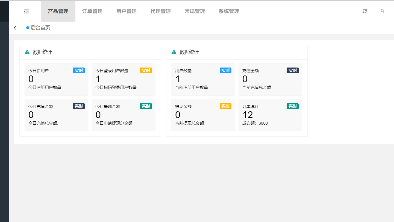
Task: Go to 用户管理 section
Action: coord(127,11)
